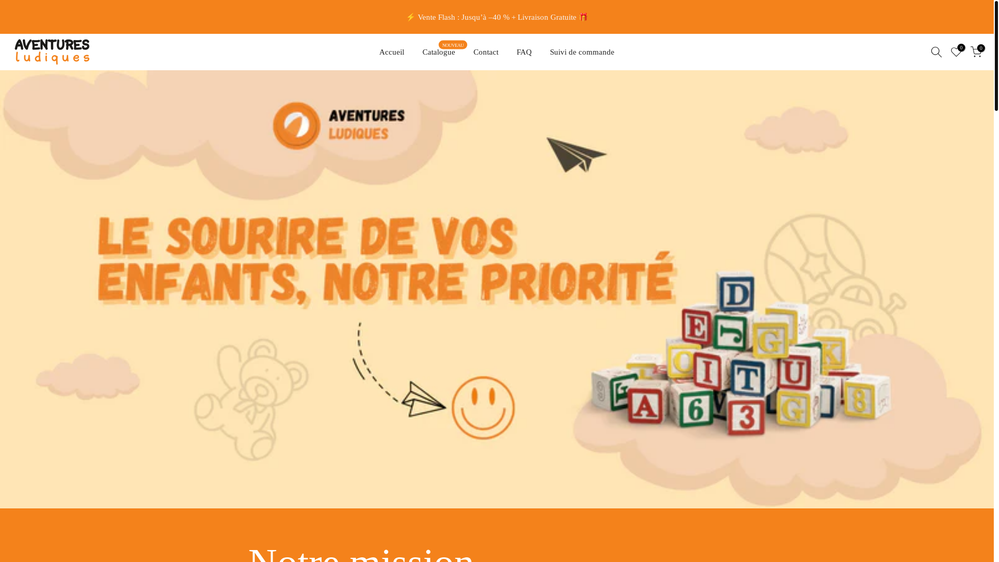Click the Notre mission heading
Image resolution: width=999 pixels, height=562 pixels.
pos(362,554)
